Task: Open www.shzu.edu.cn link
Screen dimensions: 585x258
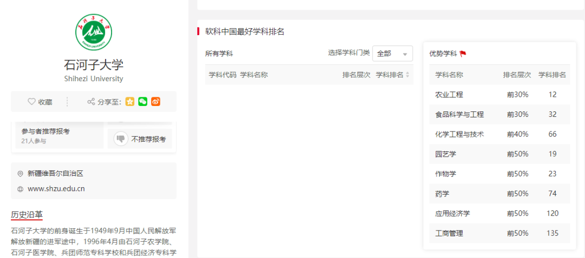Action: pos(56,189)
